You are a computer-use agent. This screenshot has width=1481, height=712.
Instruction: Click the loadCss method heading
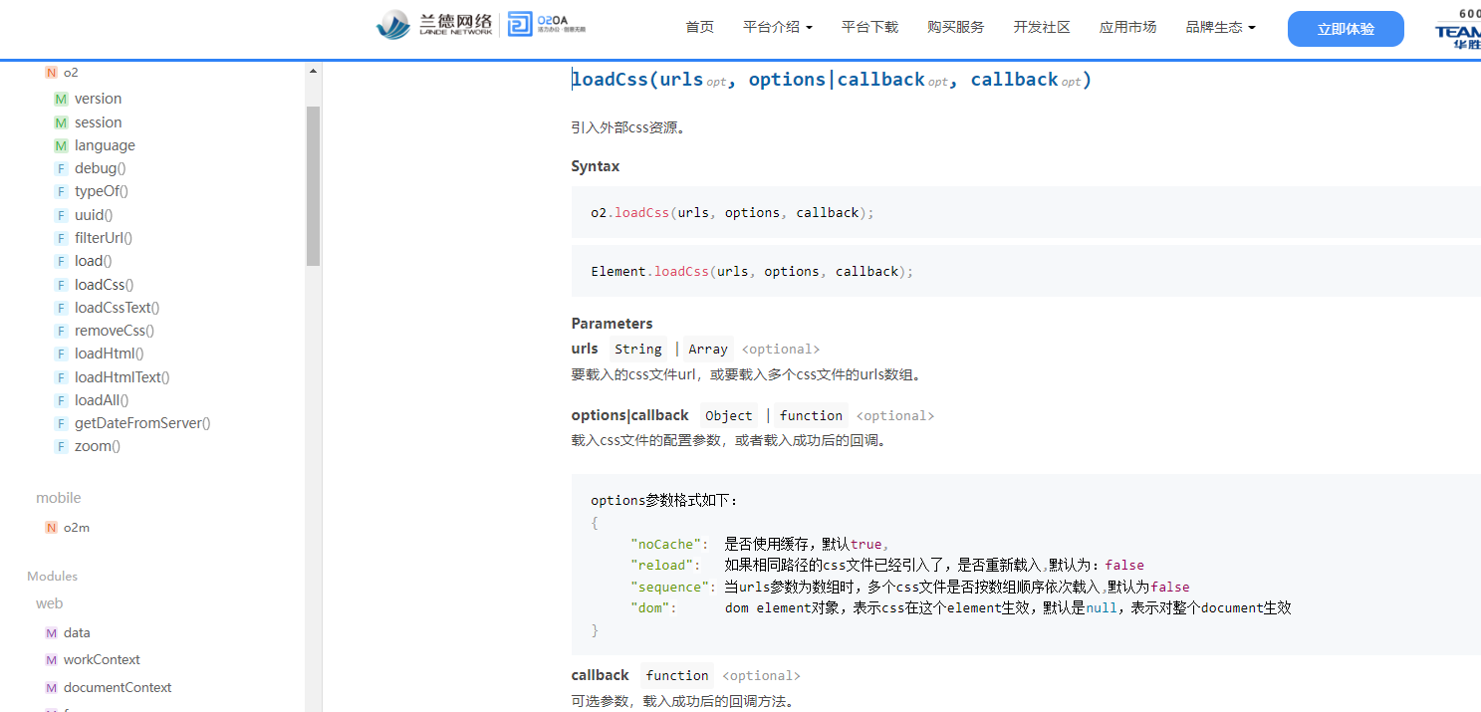pyautogui.click(x=832, y=80)
